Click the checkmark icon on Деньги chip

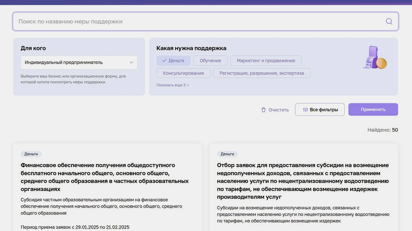(164, 61)
